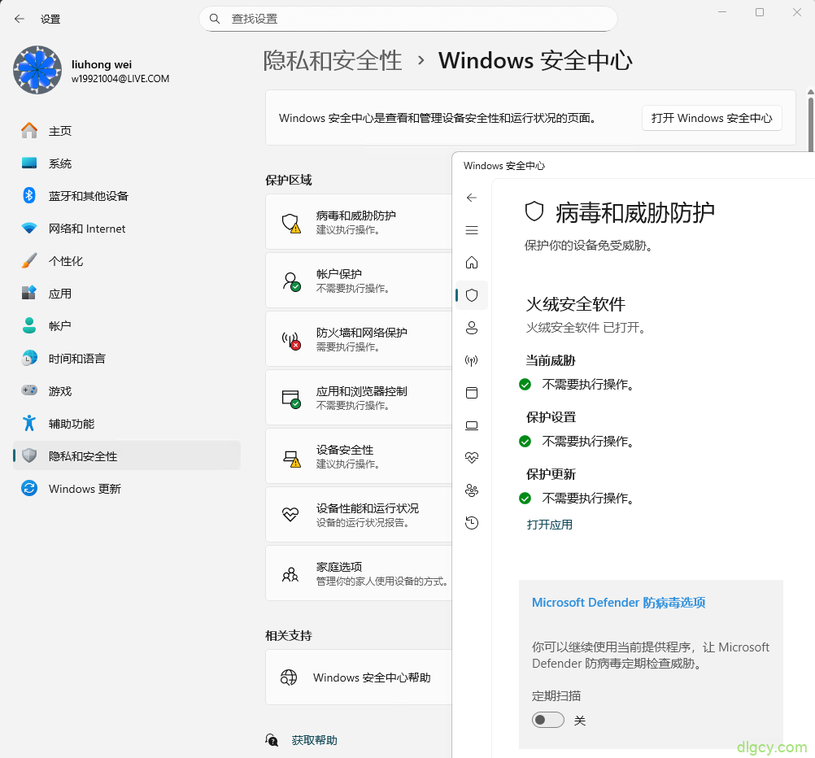Select the account protection person icon
The height and width of the screenshot is (758, 815).
coord(472,328)
